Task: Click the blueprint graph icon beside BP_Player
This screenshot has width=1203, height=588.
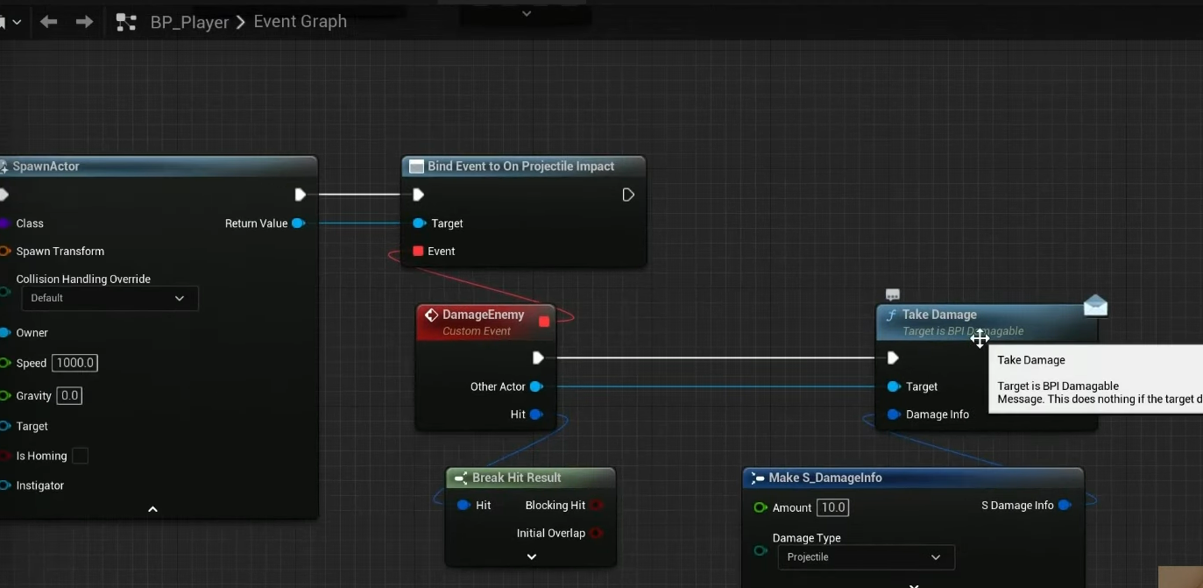Action: tap(126, 22)
